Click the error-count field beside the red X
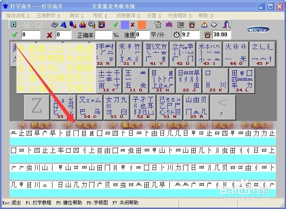The height and width of the screenshot is (209, 286). coord(63,35)
